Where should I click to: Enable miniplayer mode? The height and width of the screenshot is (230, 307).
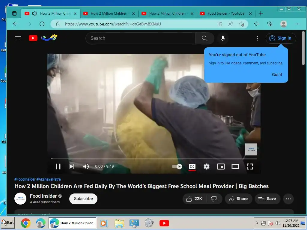(221, 167)
